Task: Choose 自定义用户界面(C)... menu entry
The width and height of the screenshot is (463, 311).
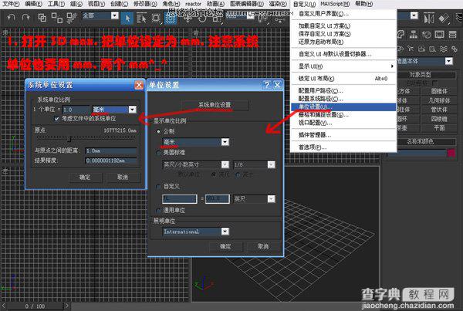Action: (x=343, y=14)
